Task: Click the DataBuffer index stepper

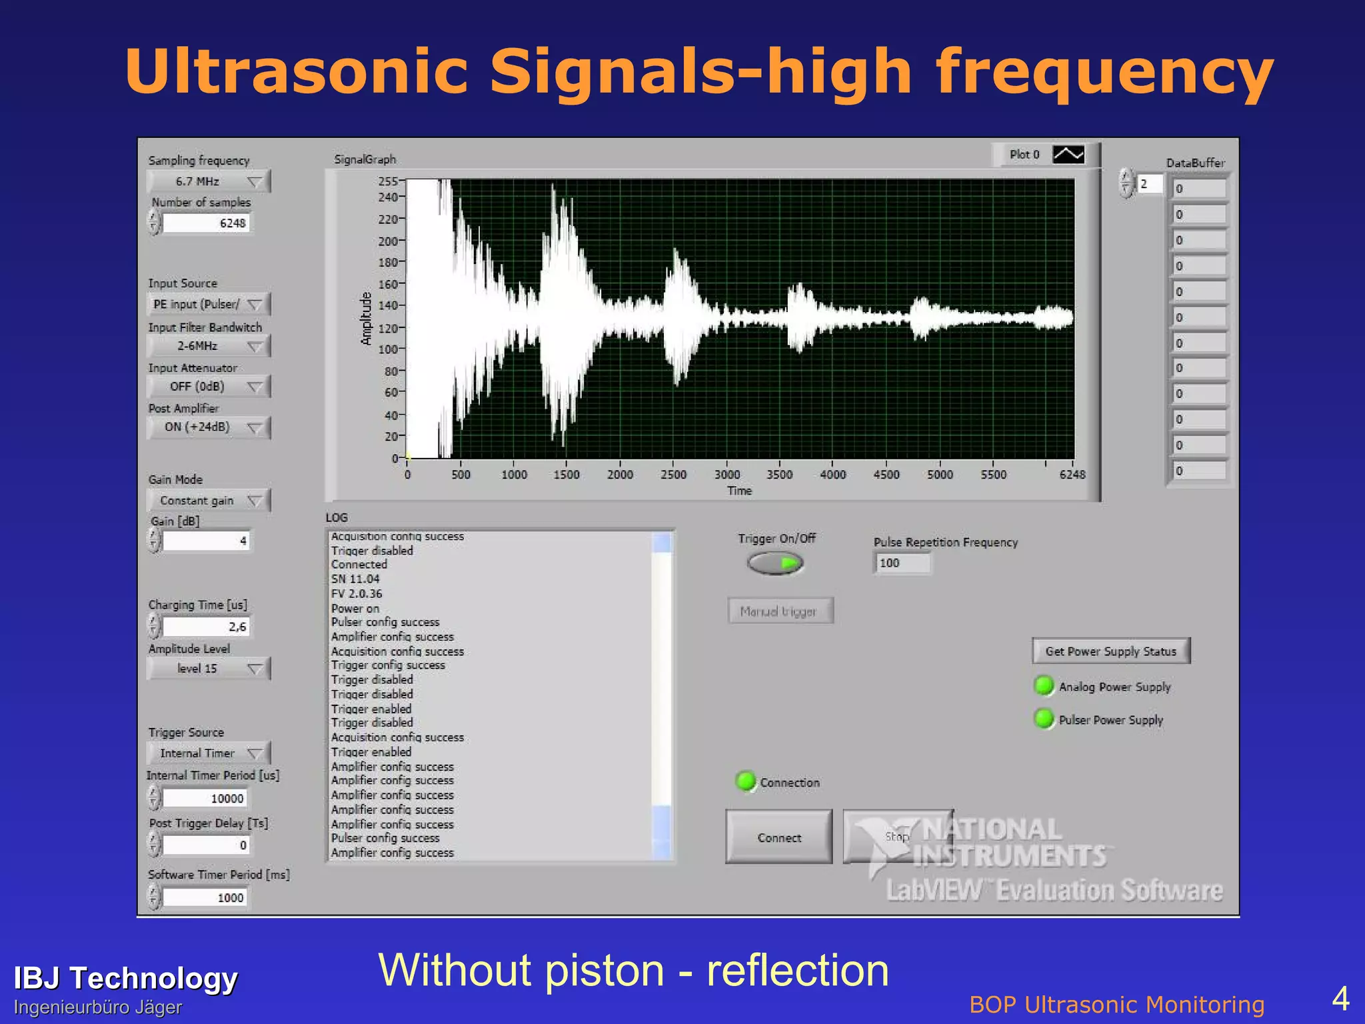Action: [x=1126, y=183]
